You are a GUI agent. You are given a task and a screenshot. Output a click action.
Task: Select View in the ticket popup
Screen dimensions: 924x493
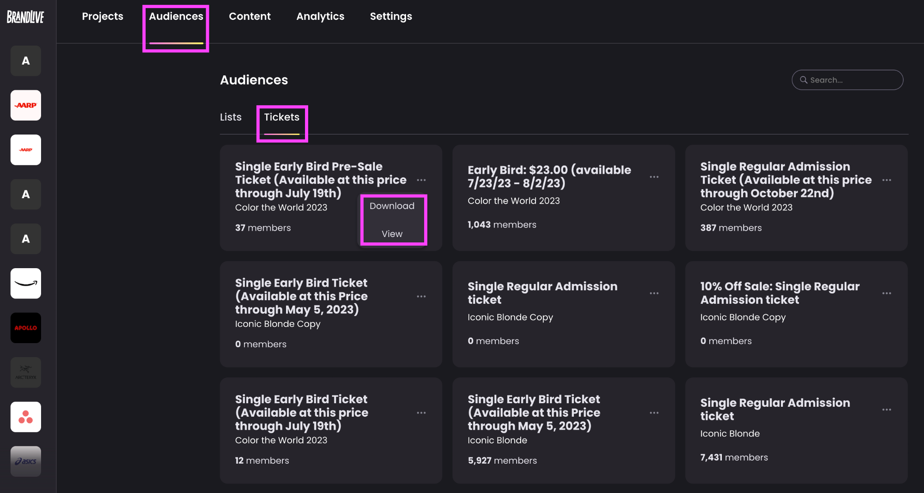[392, 234]
